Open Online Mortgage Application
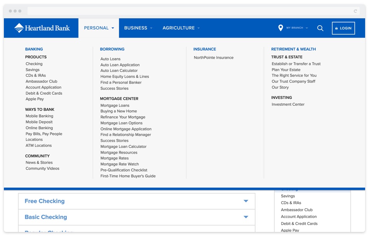The width and height of the screenshot is (369, 244). coord(126,129)
